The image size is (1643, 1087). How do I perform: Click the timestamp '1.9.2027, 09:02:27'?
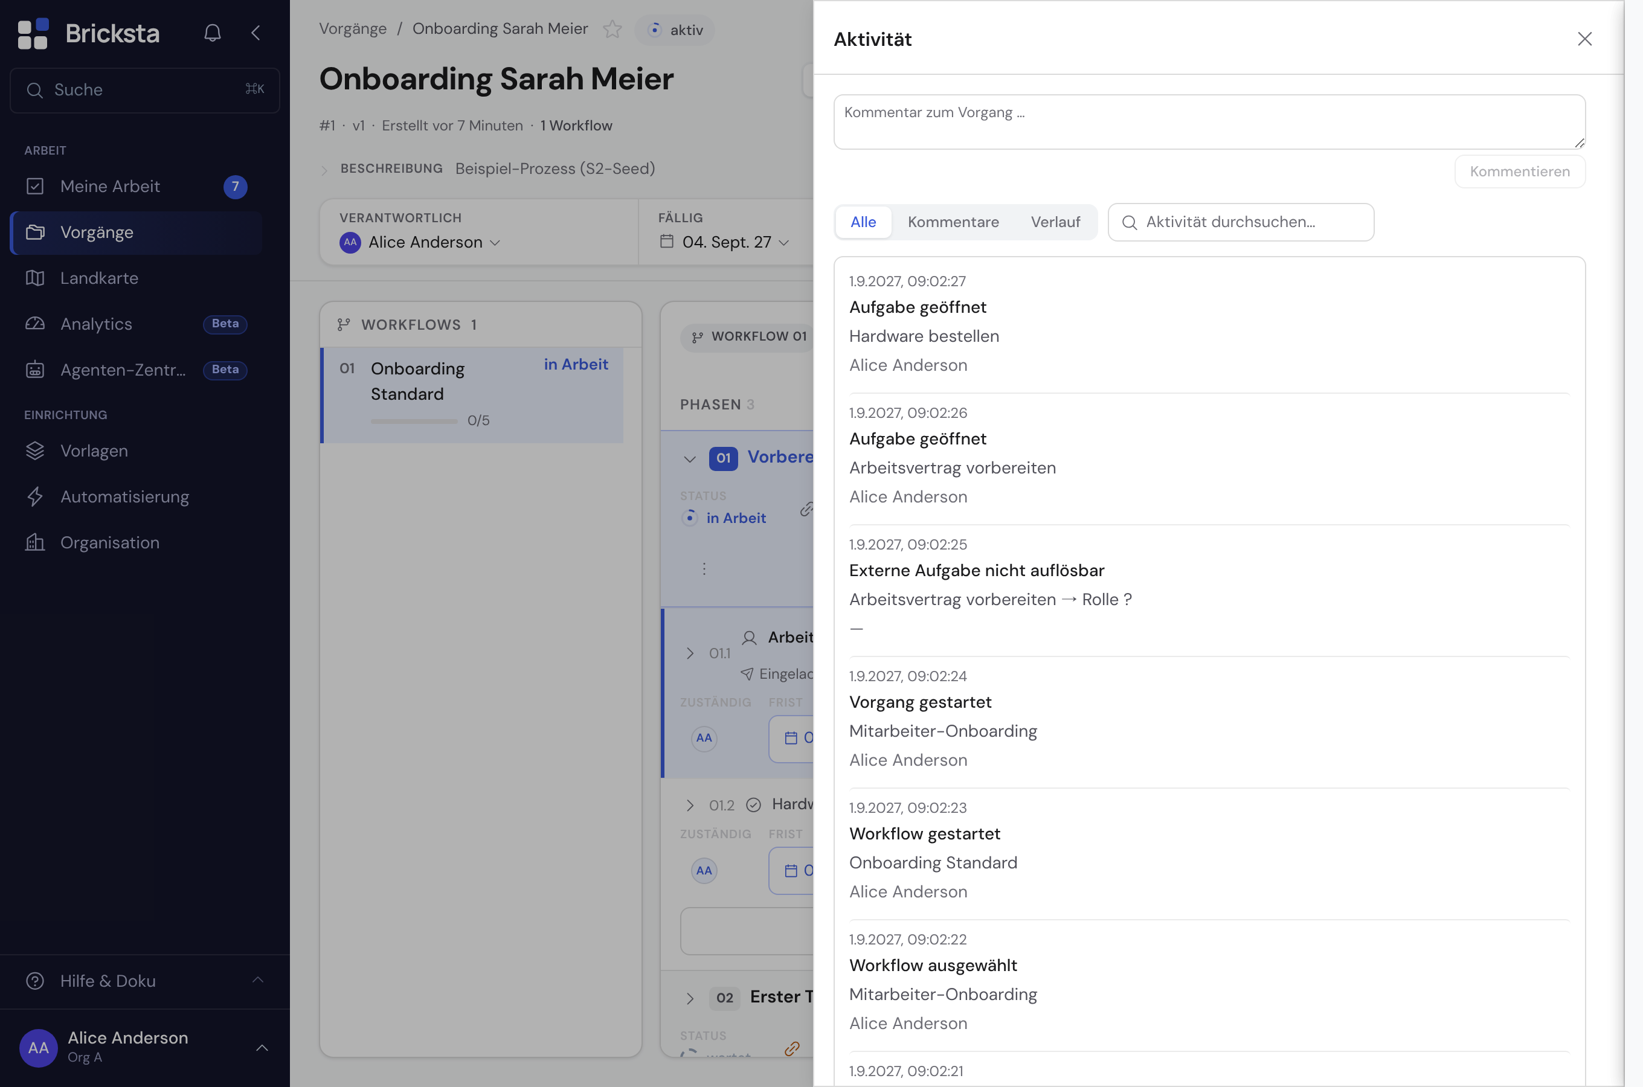tap(907, 281)
